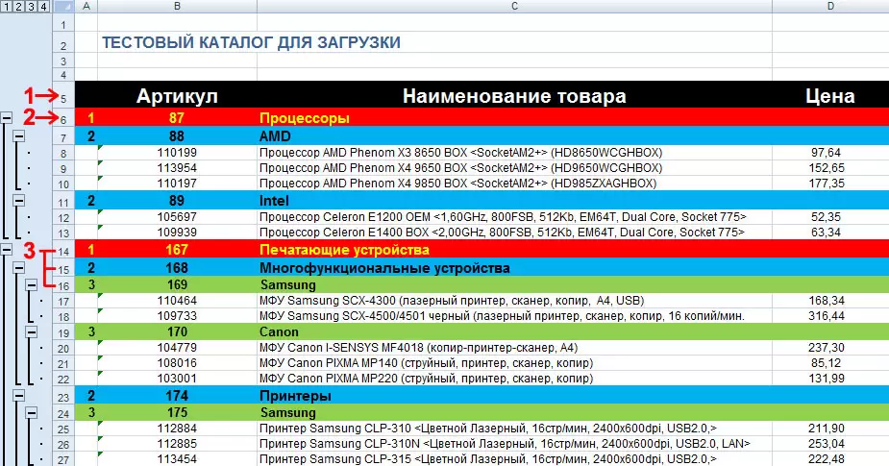Image resolution: width=889 pixels, height=466 pixels.
Task: Collapse the Intel group at row 11
Action: tap(20, 201)
